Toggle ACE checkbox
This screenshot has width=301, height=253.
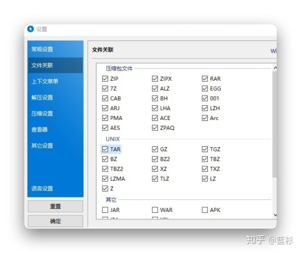point(155,118)
